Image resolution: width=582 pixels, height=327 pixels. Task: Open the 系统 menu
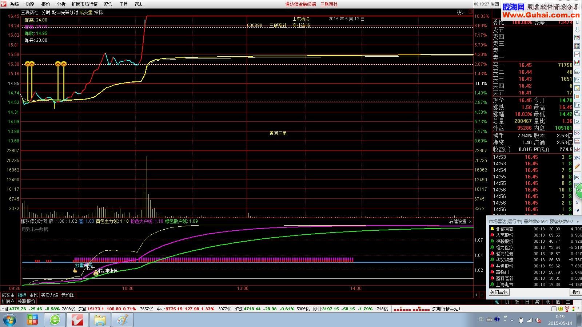click(15, 4)
